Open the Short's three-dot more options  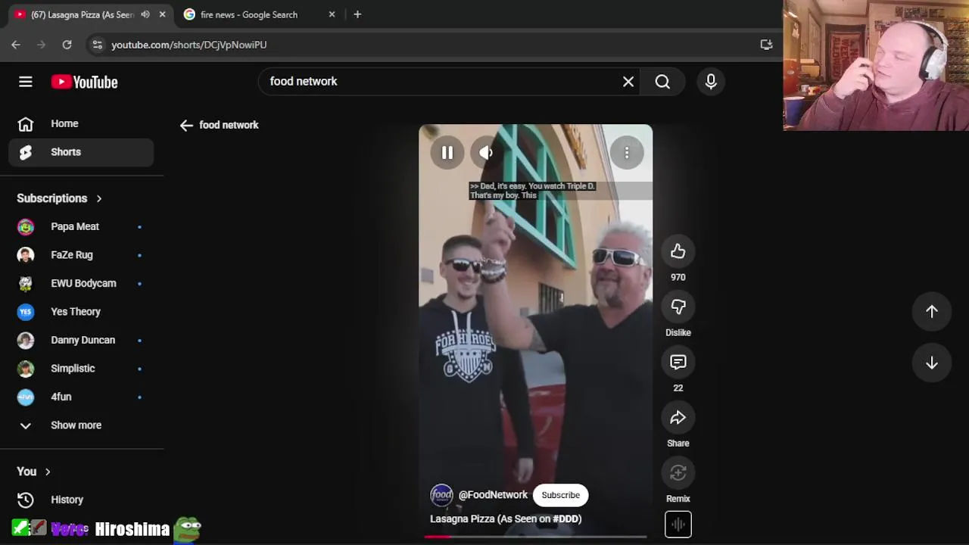tap(627, 153)
